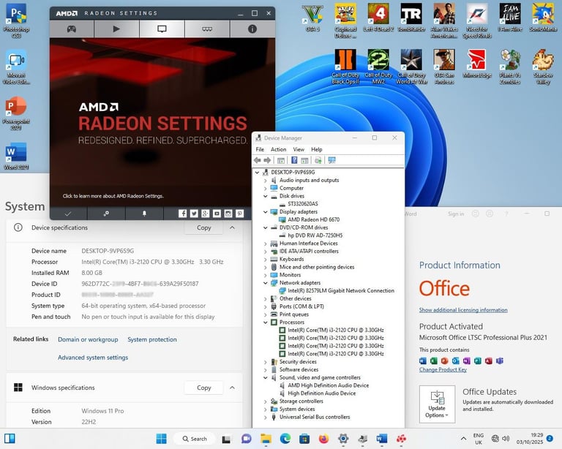Collapse the Network adapters node
562x449 pixels.
coord(266,283)
